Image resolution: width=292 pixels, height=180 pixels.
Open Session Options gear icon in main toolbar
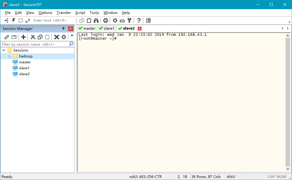115,20
